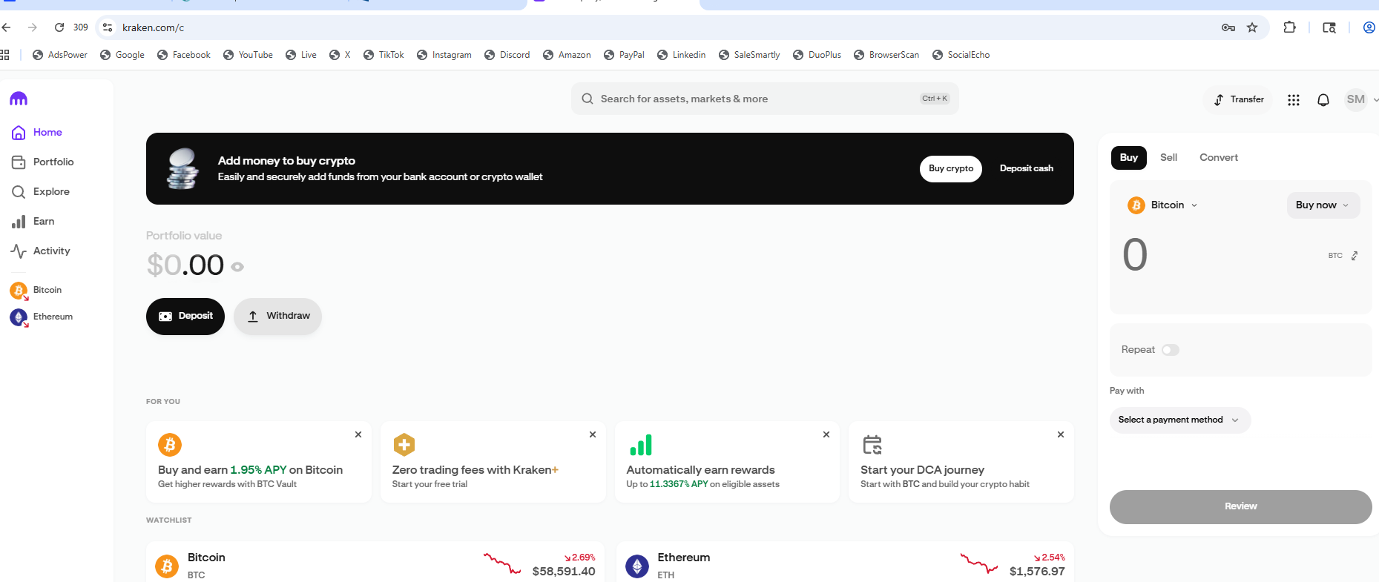Switch to the Convert tab
Viewport: 1379px width, 582px height.
(1219, 157)
